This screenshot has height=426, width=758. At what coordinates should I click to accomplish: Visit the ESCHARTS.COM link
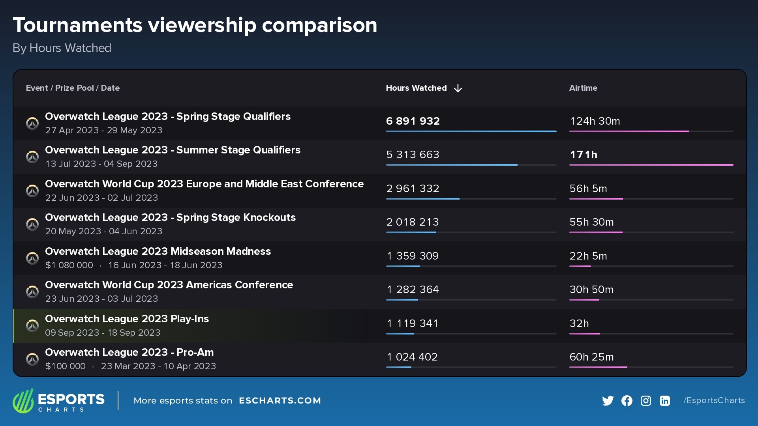click(x=280, y=401)
